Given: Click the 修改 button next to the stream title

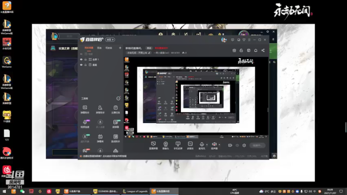Looking at the screenshot, I should click(x=149, y=48).
